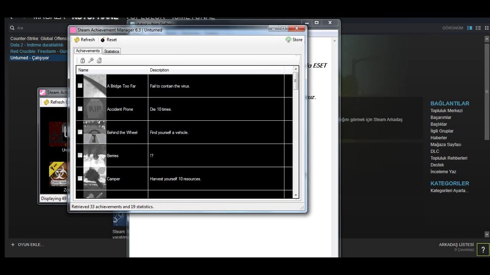The image size is (490, 275).
Task: Open the Destek link
Action: 437,165
